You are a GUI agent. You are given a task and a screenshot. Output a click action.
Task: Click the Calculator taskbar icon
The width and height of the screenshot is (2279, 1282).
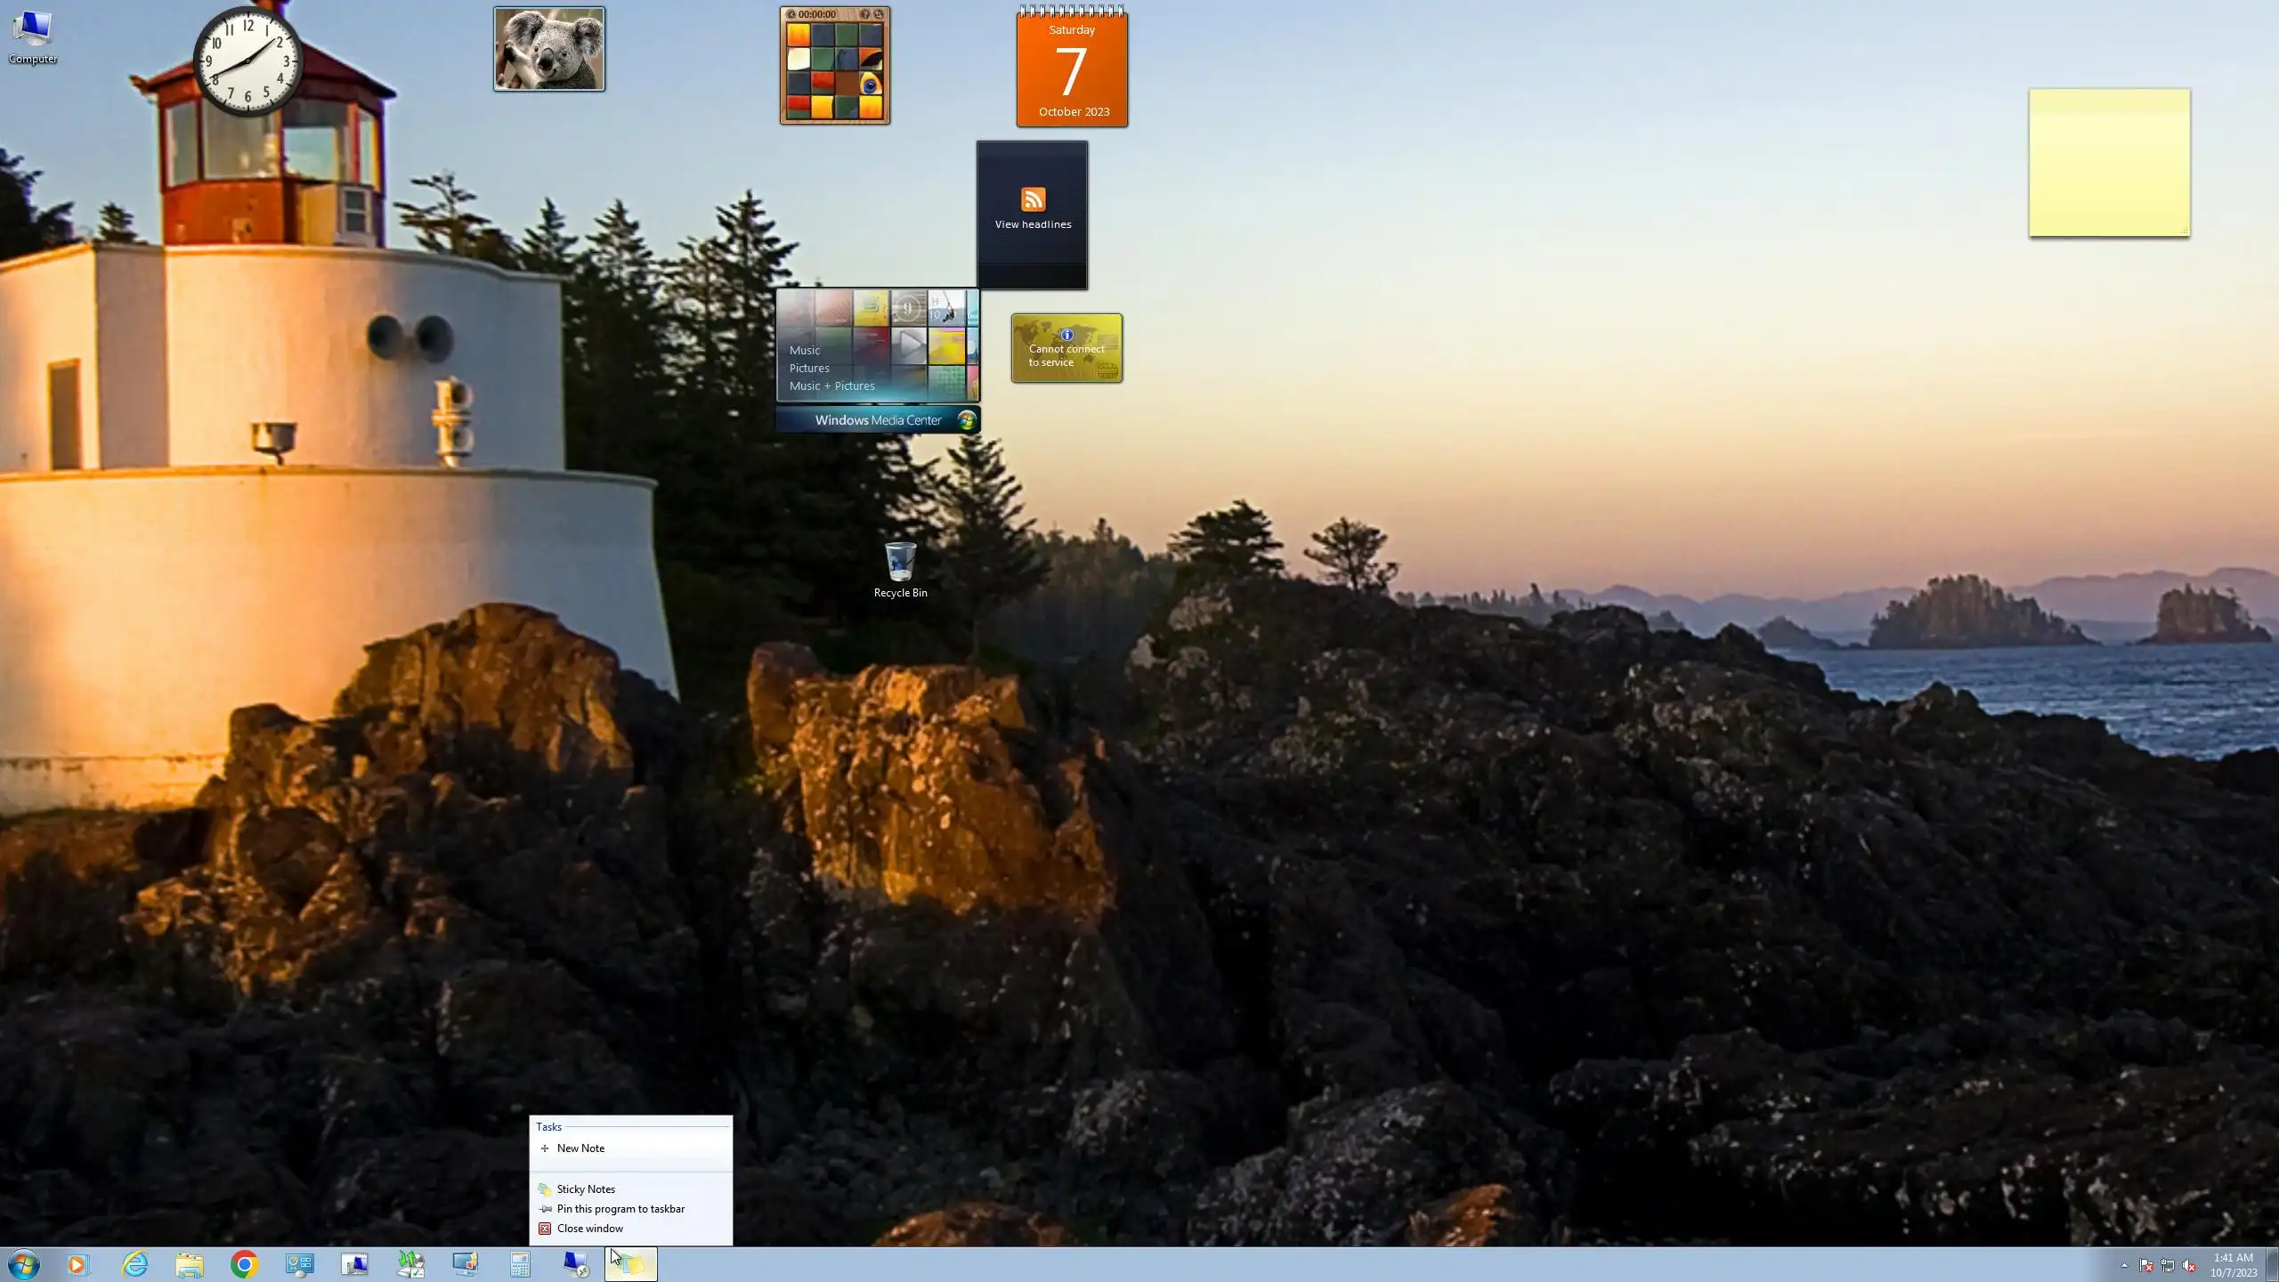521,1264
